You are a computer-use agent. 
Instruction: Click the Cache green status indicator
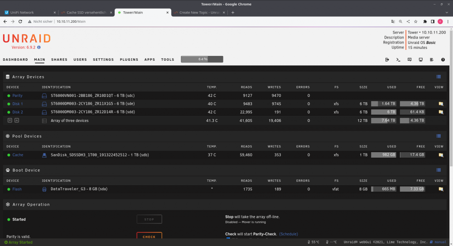click(9, 155)
